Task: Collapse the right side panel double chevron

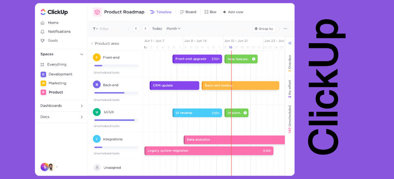Action: 290,43
